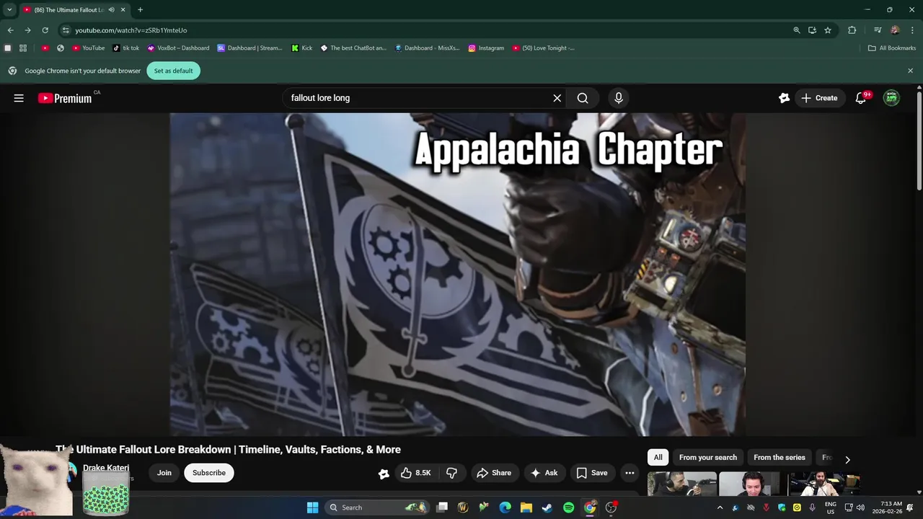Open File Explorer from the taskbar
The width and height of the screenshot is (923, 519).
(x=526, y=507)
